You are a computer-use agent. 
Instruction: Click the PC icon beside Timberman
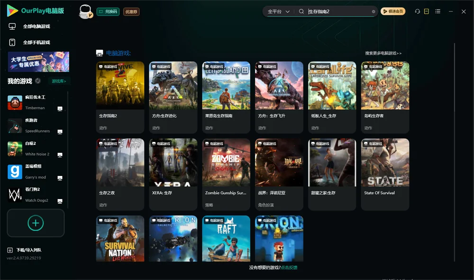click(60, 109)
